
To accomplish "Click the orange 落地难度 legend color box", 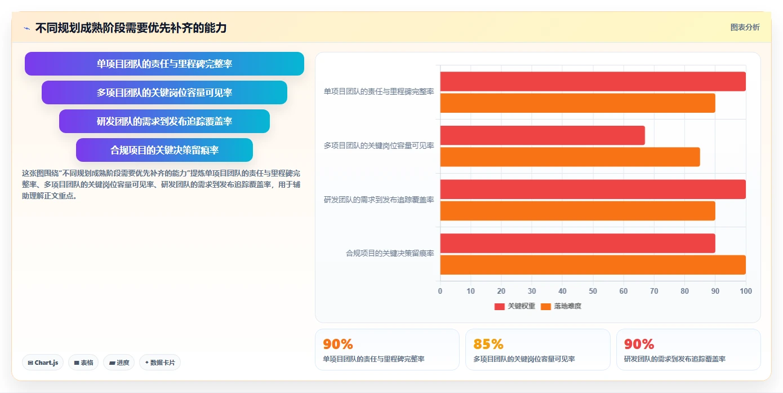I will [x=546, y=307].
